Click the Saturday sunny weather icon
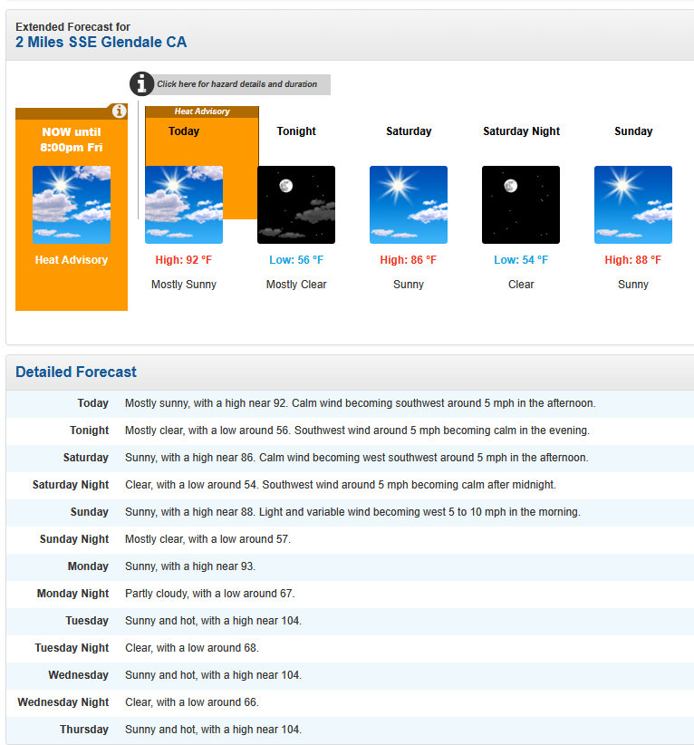This screenshot has height=745, width=694. tap(409, 205)
